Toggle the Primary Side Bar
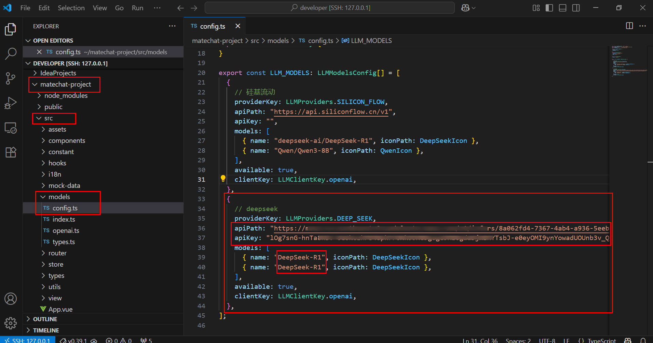Screen dimensions: 653x343 549,8
